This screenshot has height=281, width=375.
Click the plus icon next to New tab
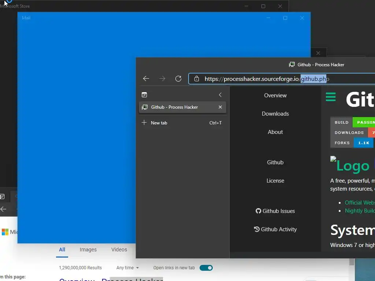144,123
